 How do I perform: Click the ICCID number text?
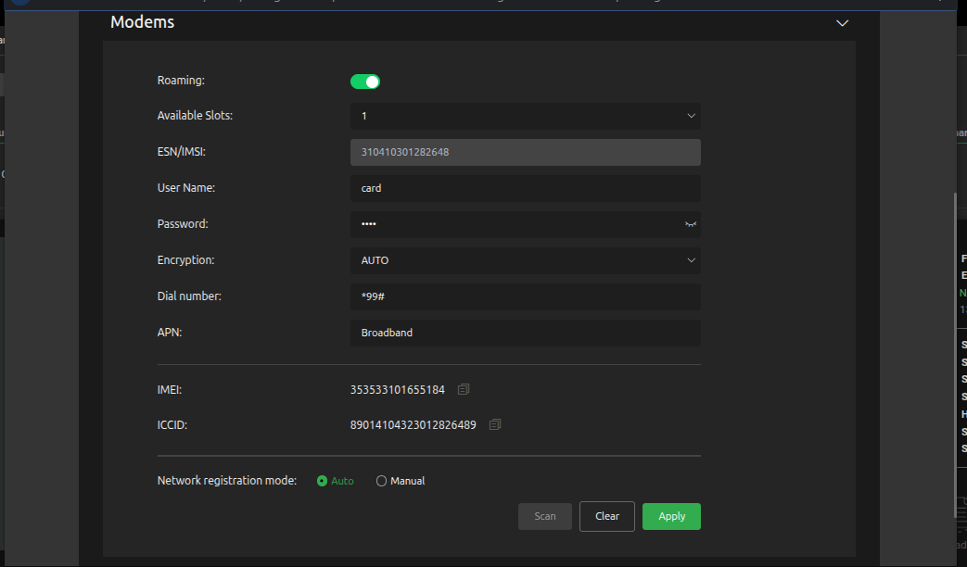pos(413,425)
